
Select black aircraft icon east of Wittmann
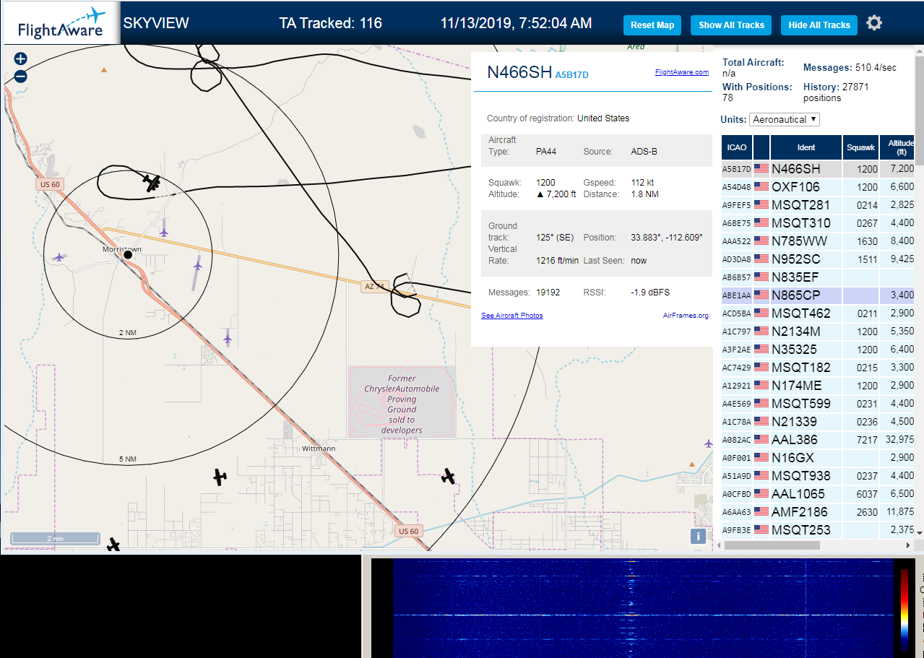[x=449, y=476]
